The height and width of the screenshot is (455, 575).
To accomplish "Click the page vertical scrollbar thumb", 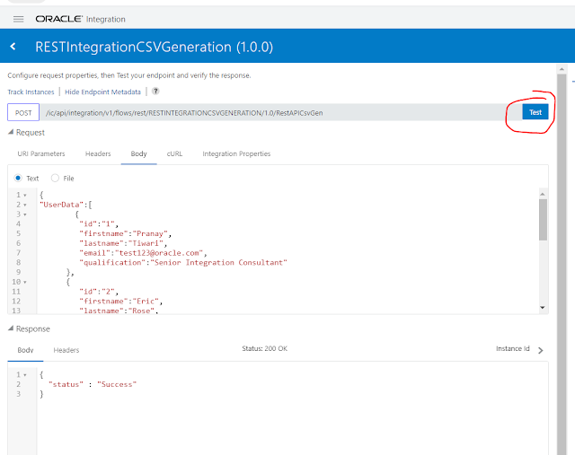I will [562, 264].
